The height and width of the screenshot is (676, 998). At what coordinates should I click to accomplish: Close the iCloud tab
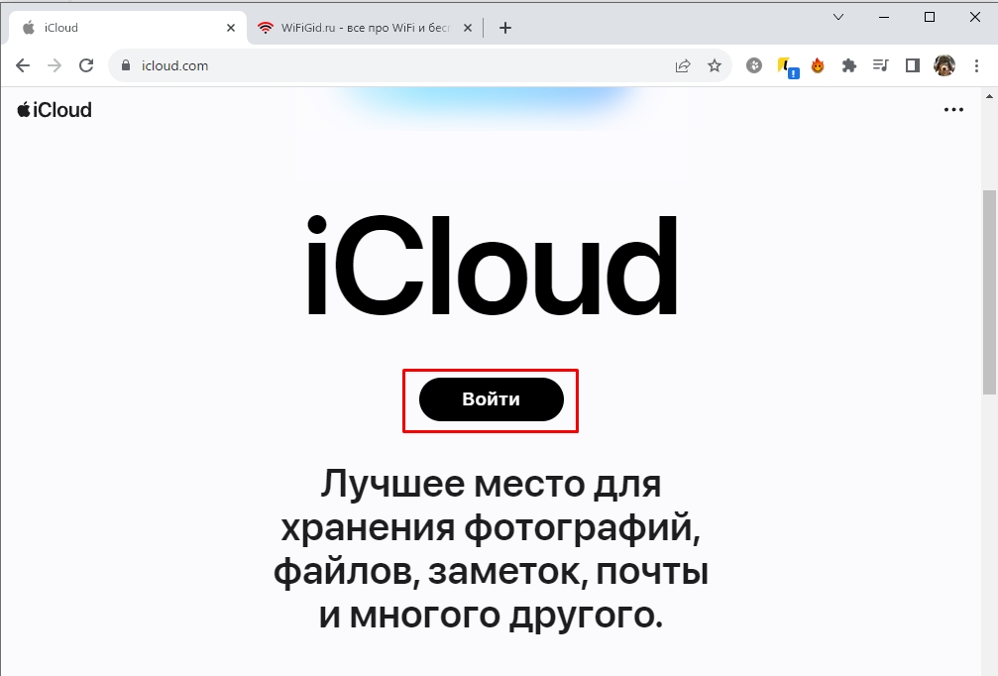[230, 28]
